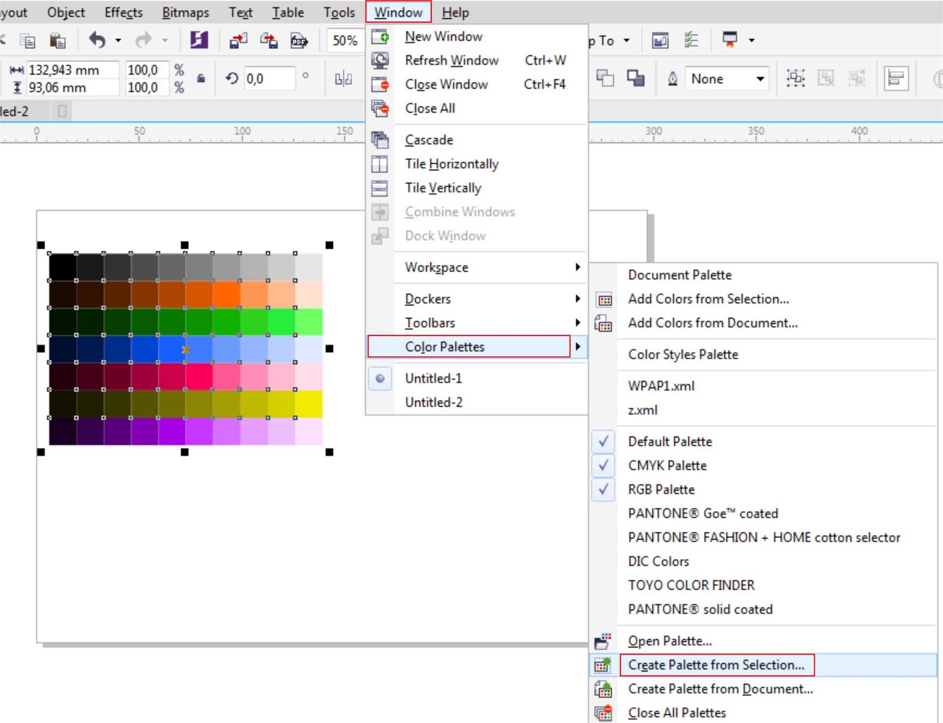The width and height of the screenshot is (943, 723).
Task: Expand the Undo history dropdown arrow
Action: pyautogui.click(x=118, y=40)
